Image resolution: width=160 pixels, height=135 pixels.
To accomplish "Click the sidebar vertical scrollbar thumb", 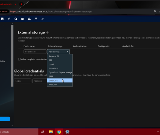I will [12, 56].
